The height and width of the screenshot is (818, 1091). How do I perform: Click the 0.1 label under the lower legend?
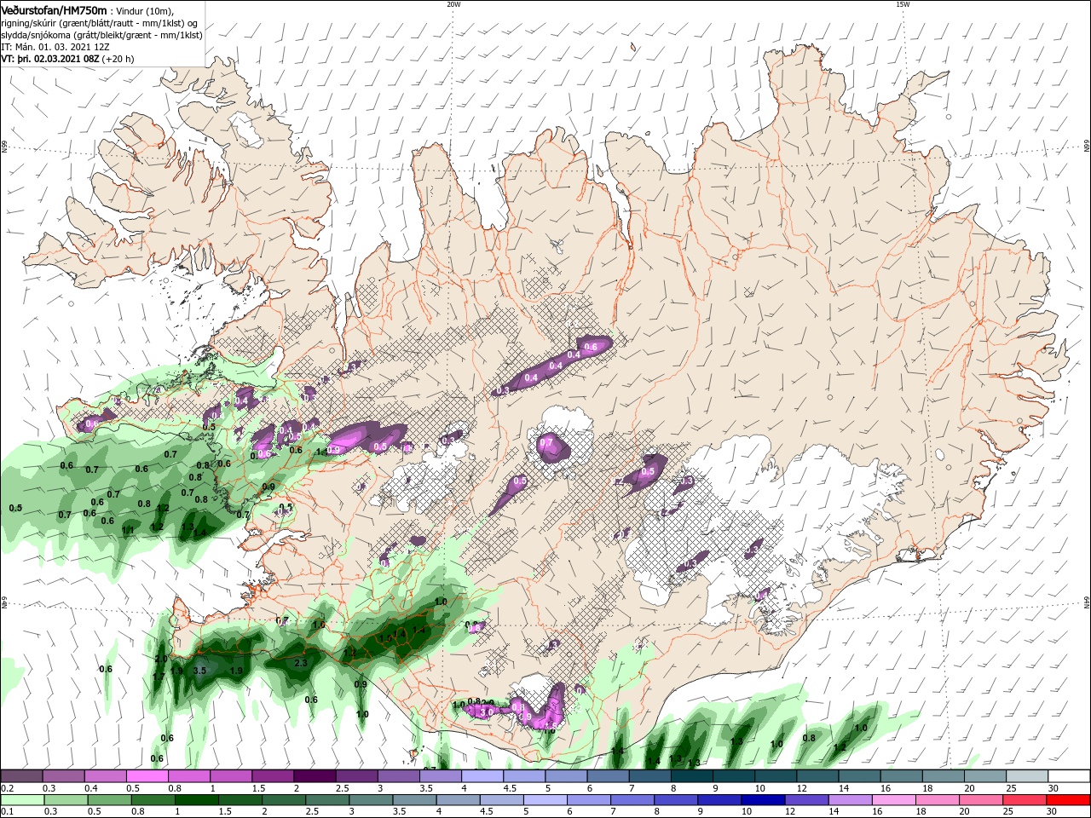pyautogui.click(x=6, y=812)
